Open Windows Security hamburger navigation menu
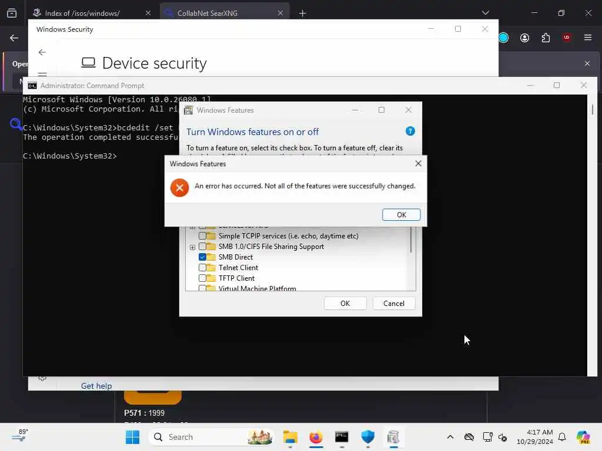The height and width of the screenshot is (451, 602). pos(42,73)
